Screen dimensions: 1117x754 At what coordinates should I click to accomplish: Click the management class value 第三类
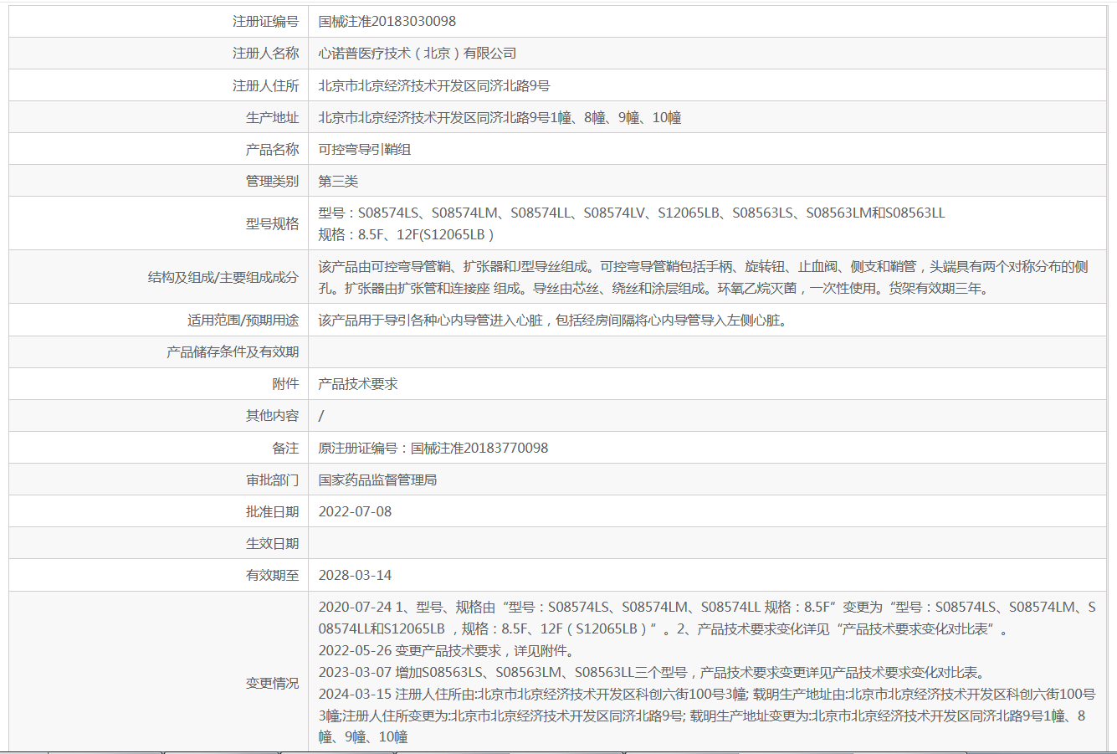[338, 181]
